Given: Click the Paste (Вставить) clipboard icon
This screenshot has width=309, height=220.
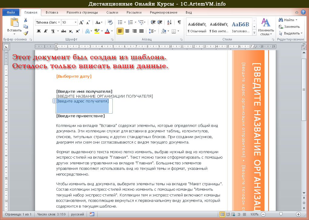Looking at the screenshot, I should (14, 22).
